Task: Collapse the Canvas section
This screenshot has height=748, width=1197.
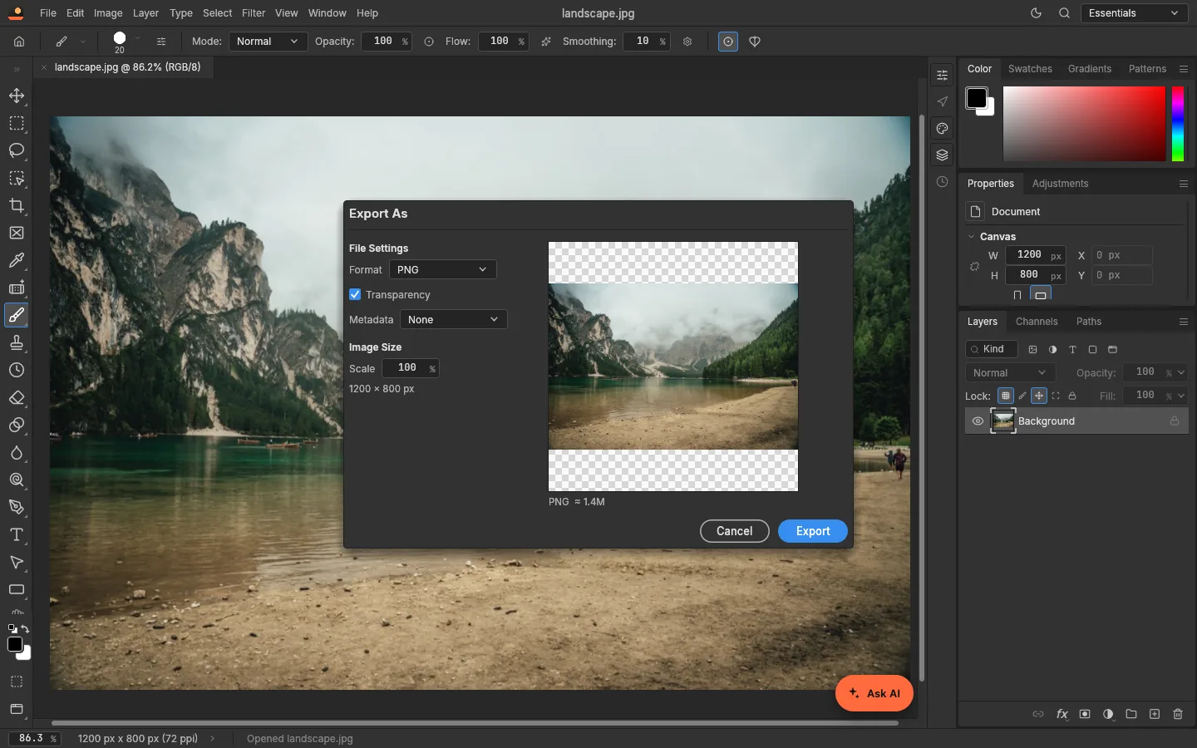Action: [x=971, y=237]
